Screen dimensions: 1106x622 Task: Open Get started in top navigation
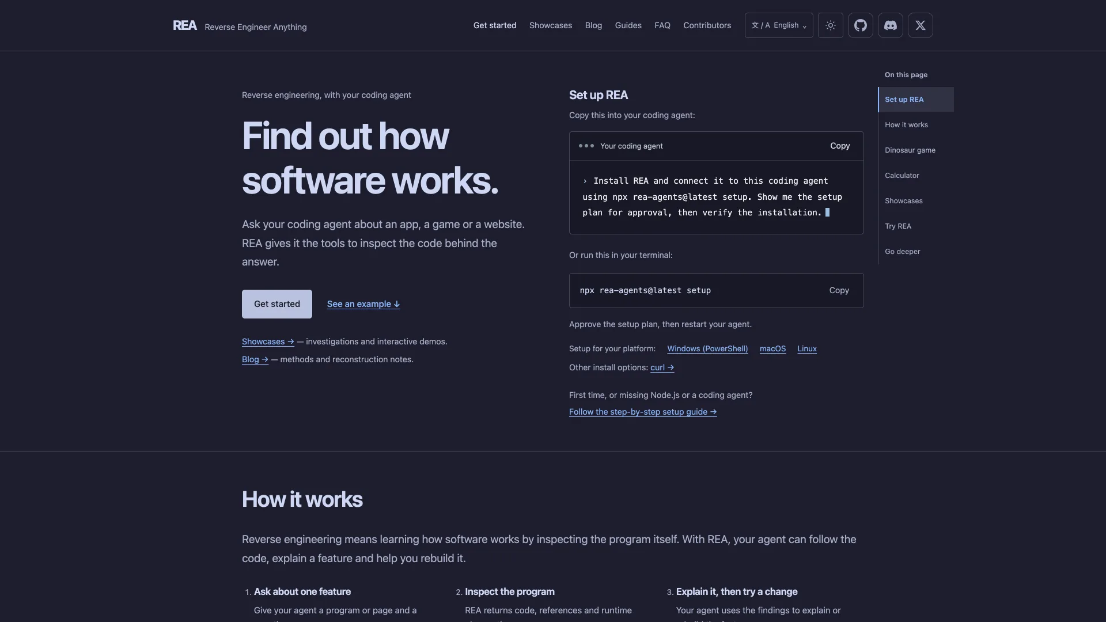495,25
